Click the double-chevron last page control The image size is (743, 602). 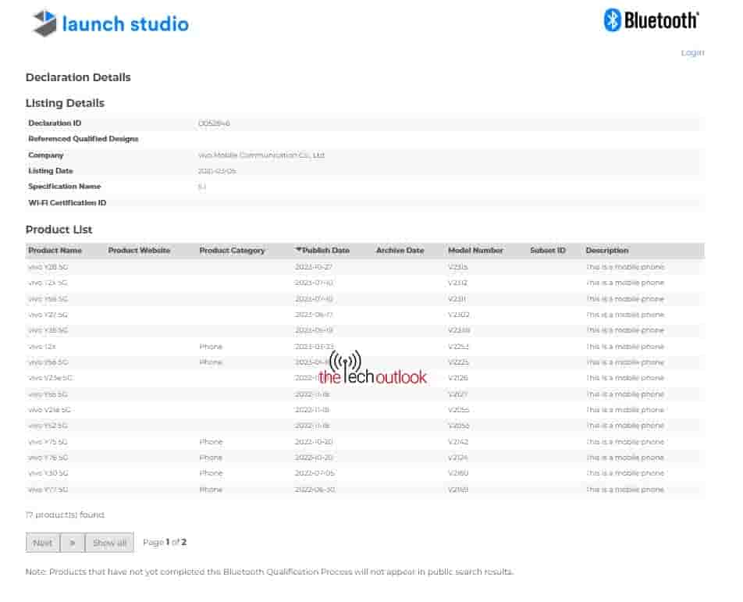(x=72, y=542)
